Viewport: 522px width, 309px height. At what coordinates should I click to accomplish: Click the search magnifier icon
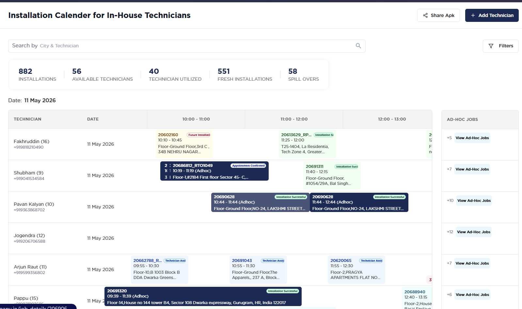coord(358,46)
